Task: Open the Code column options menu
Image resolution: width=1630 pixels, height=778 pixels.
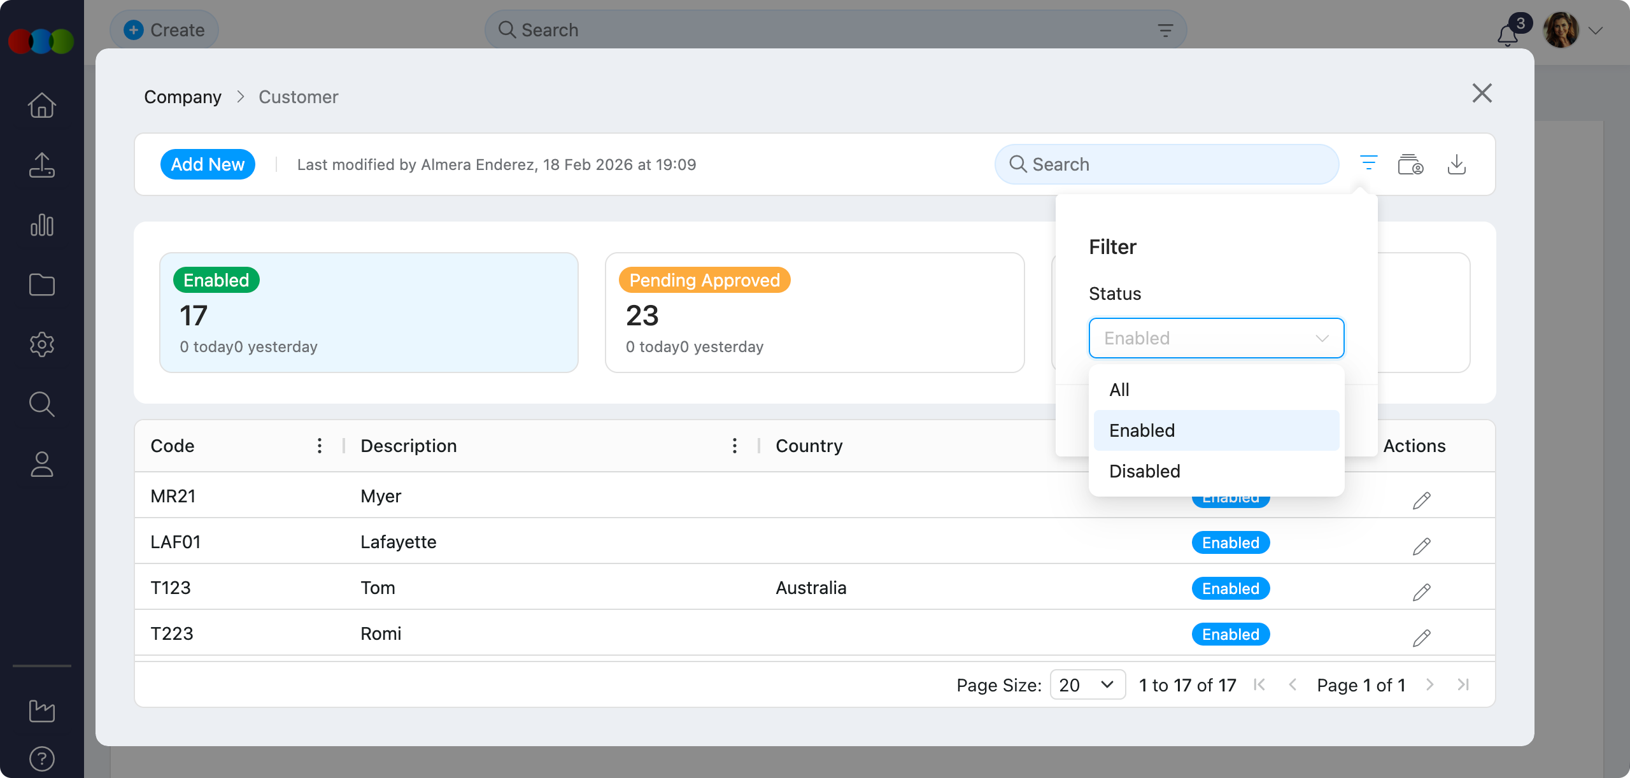Action: point(320,446)
